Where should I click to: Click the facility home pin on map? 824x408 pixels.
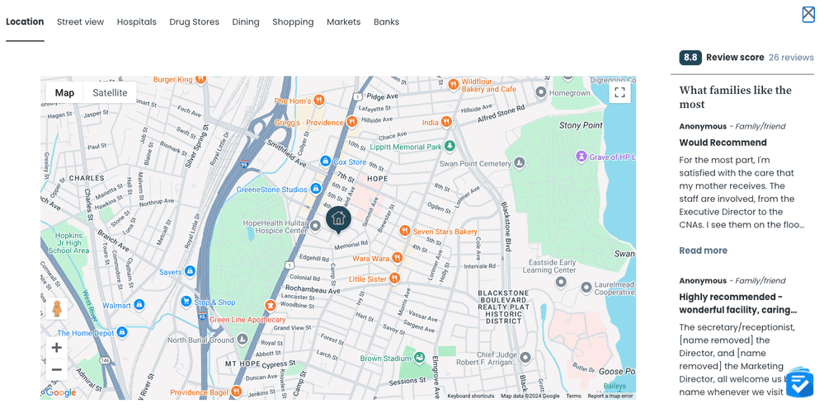[338, 219]
